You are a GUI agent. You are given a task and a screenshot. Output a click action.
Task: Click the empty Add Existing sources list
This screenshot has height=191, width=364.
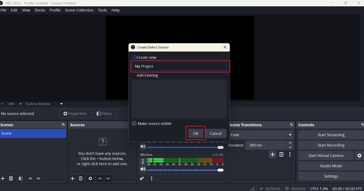point(179,99)
